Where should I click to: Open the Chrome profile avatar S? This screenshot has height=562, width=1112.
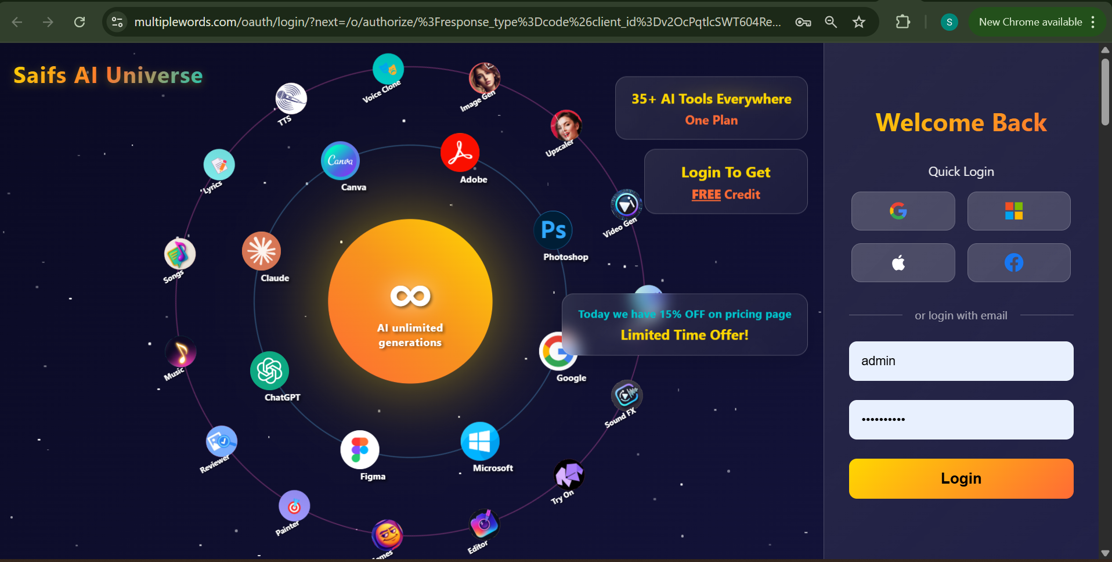949,22
